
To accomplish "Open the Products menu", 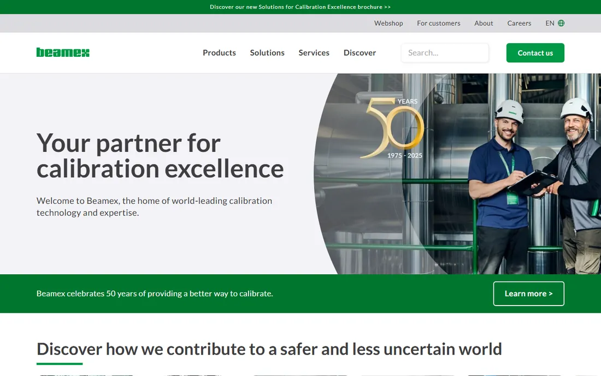I will [219, 52].
